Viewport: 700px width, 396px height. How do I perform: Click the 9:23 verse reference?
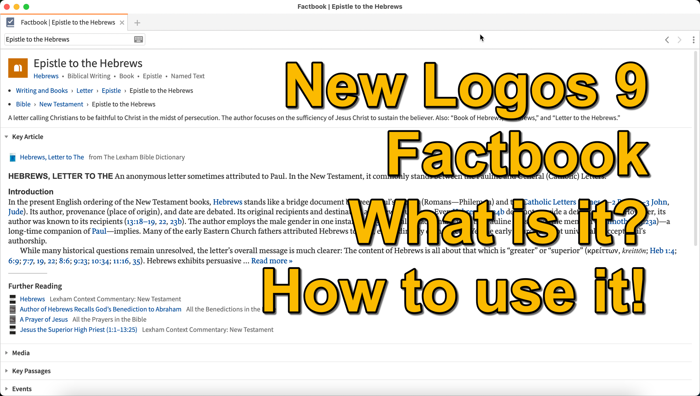point(80,261)
